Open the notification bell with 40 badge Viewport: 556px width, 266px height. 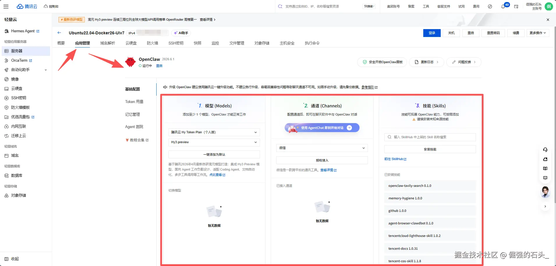(503, 6)
